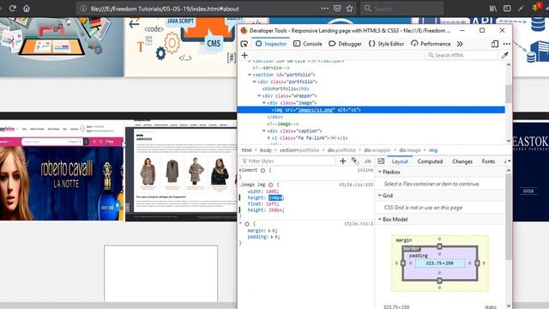Select the Changes sidebar tab

pyautogui.click(x=462, y=161)
